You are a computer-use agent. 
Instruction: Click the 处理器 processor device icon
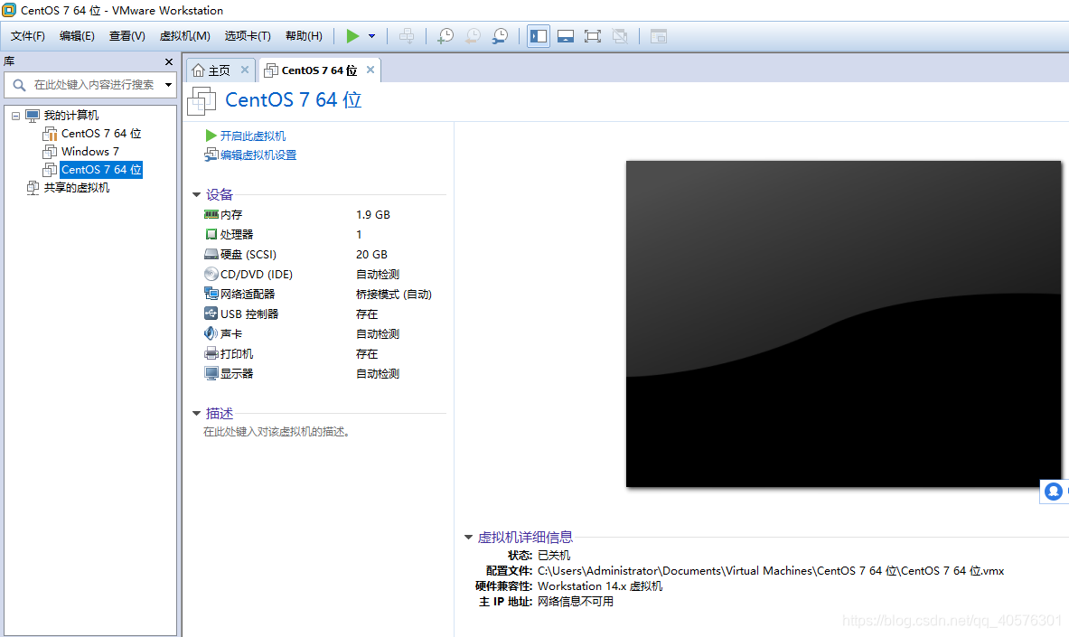tap(211, 234)
